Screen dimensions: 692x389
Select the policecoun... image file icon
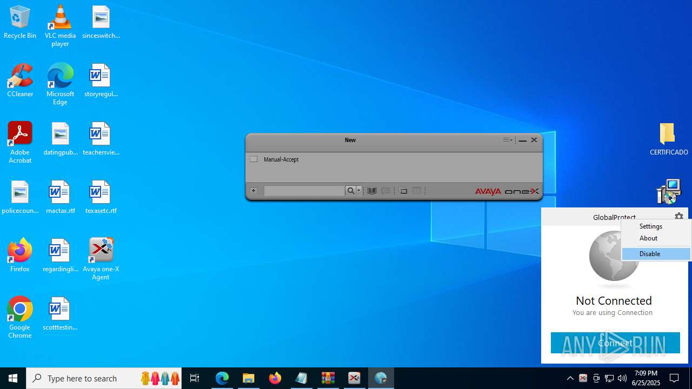20,198
